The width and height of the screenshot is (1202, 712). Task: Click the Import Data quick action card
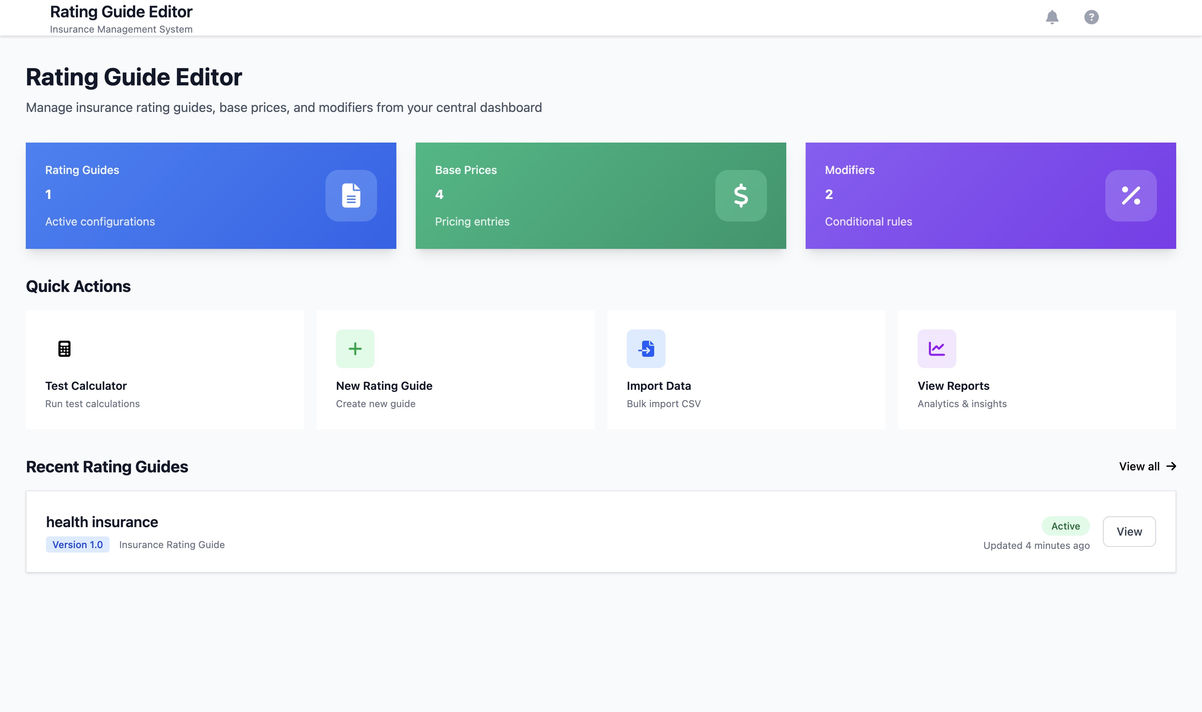tap(746, 369)
